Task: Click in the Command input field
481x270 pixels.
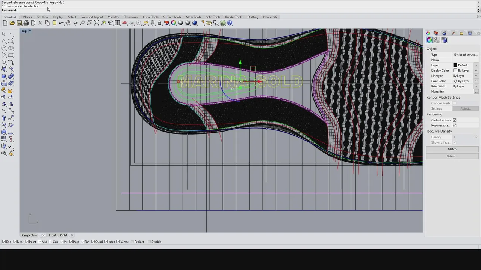Action: (247, 10)
